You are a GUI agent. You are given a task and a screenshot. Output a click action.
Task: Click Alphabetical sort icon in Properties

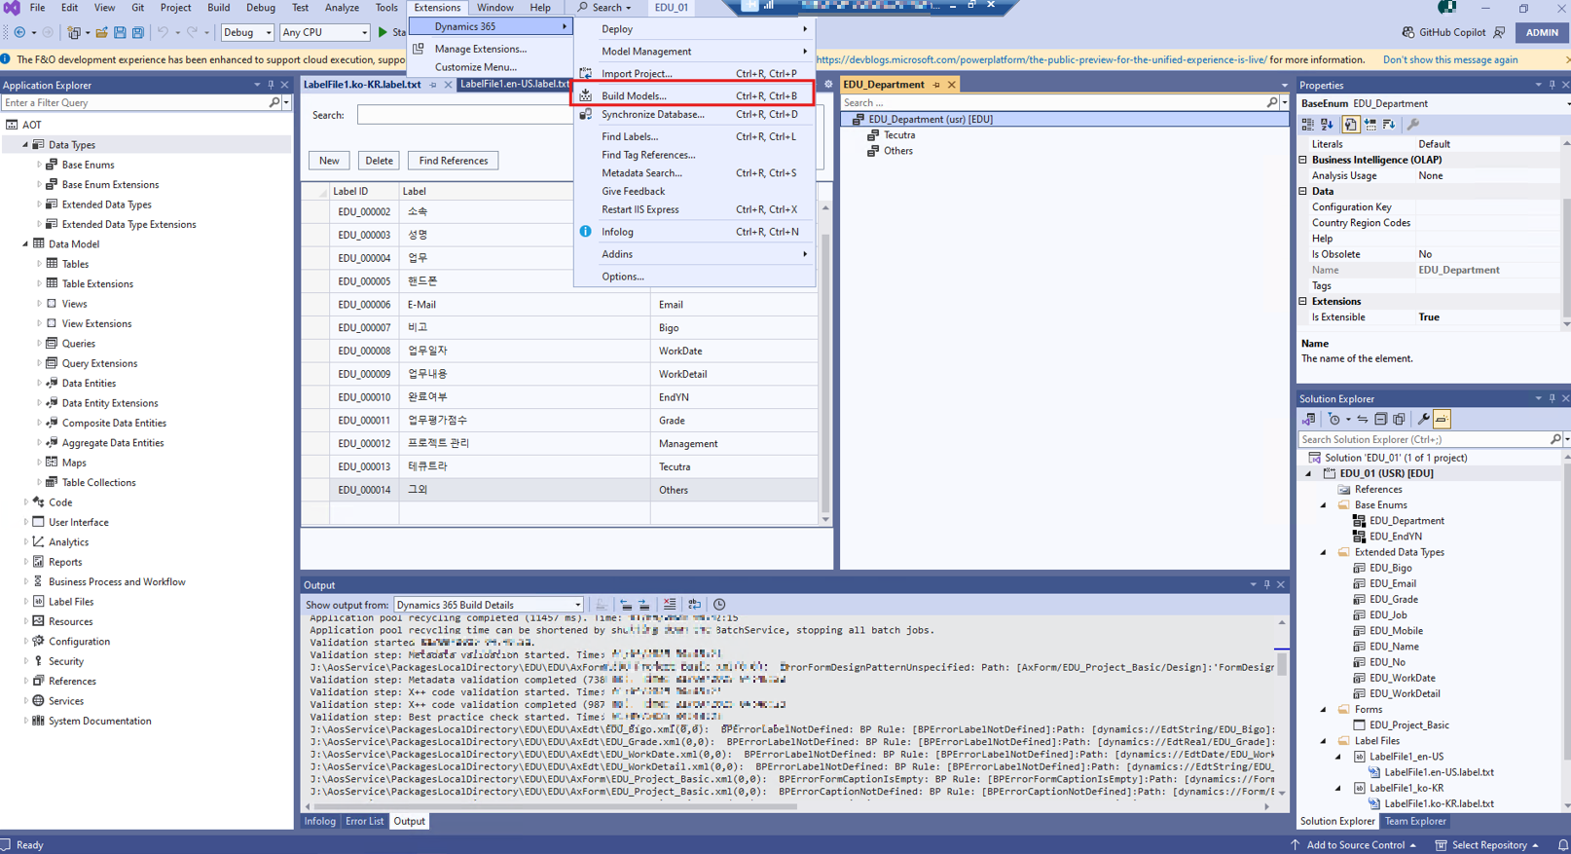pos(1328,125)
